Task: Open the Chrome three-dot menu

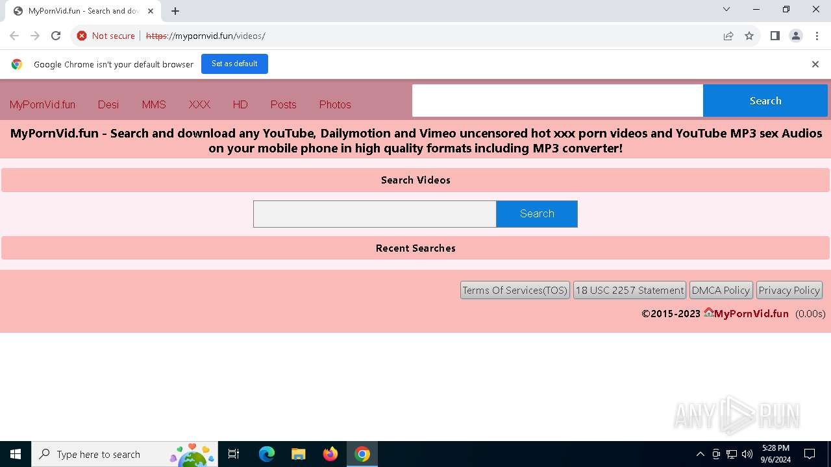Action: pyautogui.click(x=817, y=36)
